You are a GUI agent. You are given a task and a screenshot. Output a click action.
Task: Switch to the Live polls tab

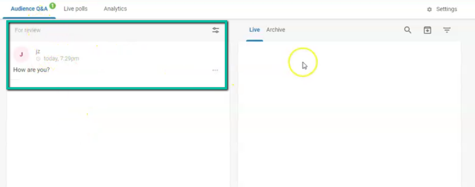76,9
